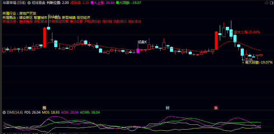The width and height of the screenshot is (274, 134).
Task: Open the 短线看盘 indicator dropdown arrow
Action: pos(29,3)
